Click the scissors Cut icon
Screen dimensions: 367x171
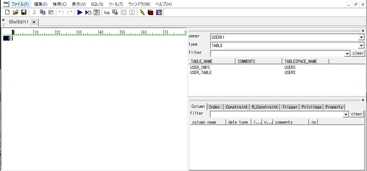point(34,12)
